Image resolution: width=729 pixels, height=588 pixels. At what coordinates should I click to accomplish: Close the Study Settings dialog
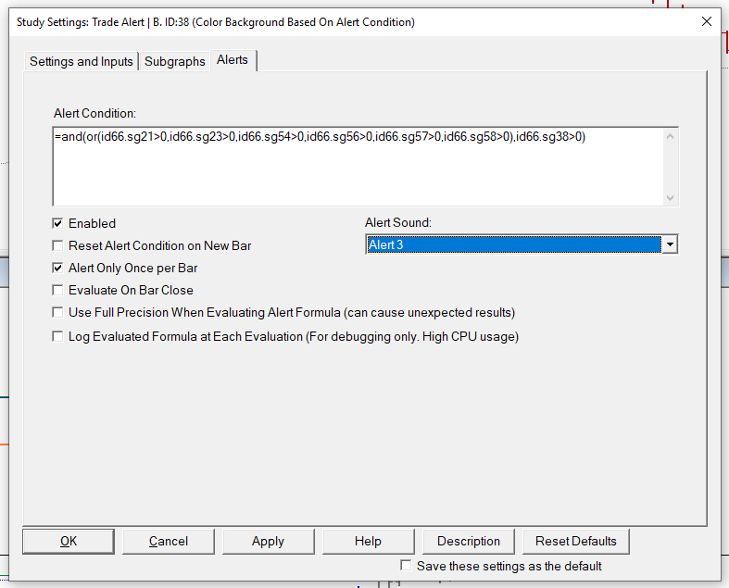click(707, 21)
